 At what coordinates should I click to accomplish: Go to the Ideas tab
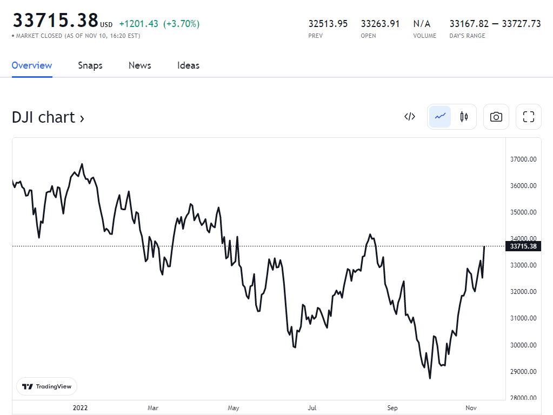pos(188,65)
